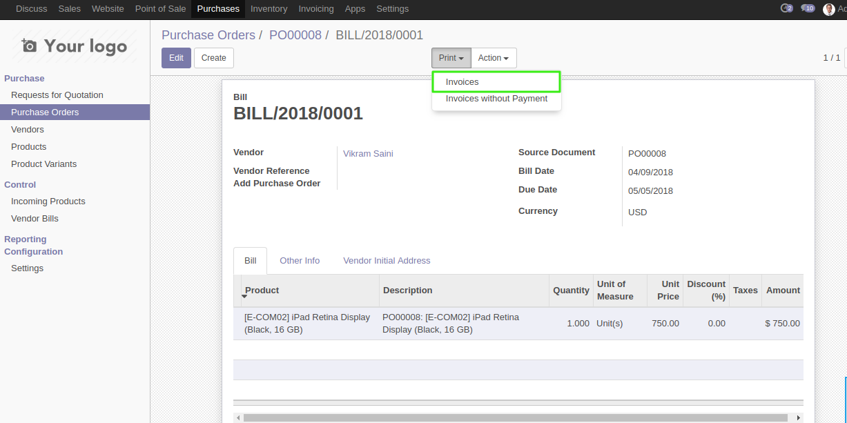Screen dimensions: 847x423
Task: Select Invoices from Print menu
Action: 462,82
